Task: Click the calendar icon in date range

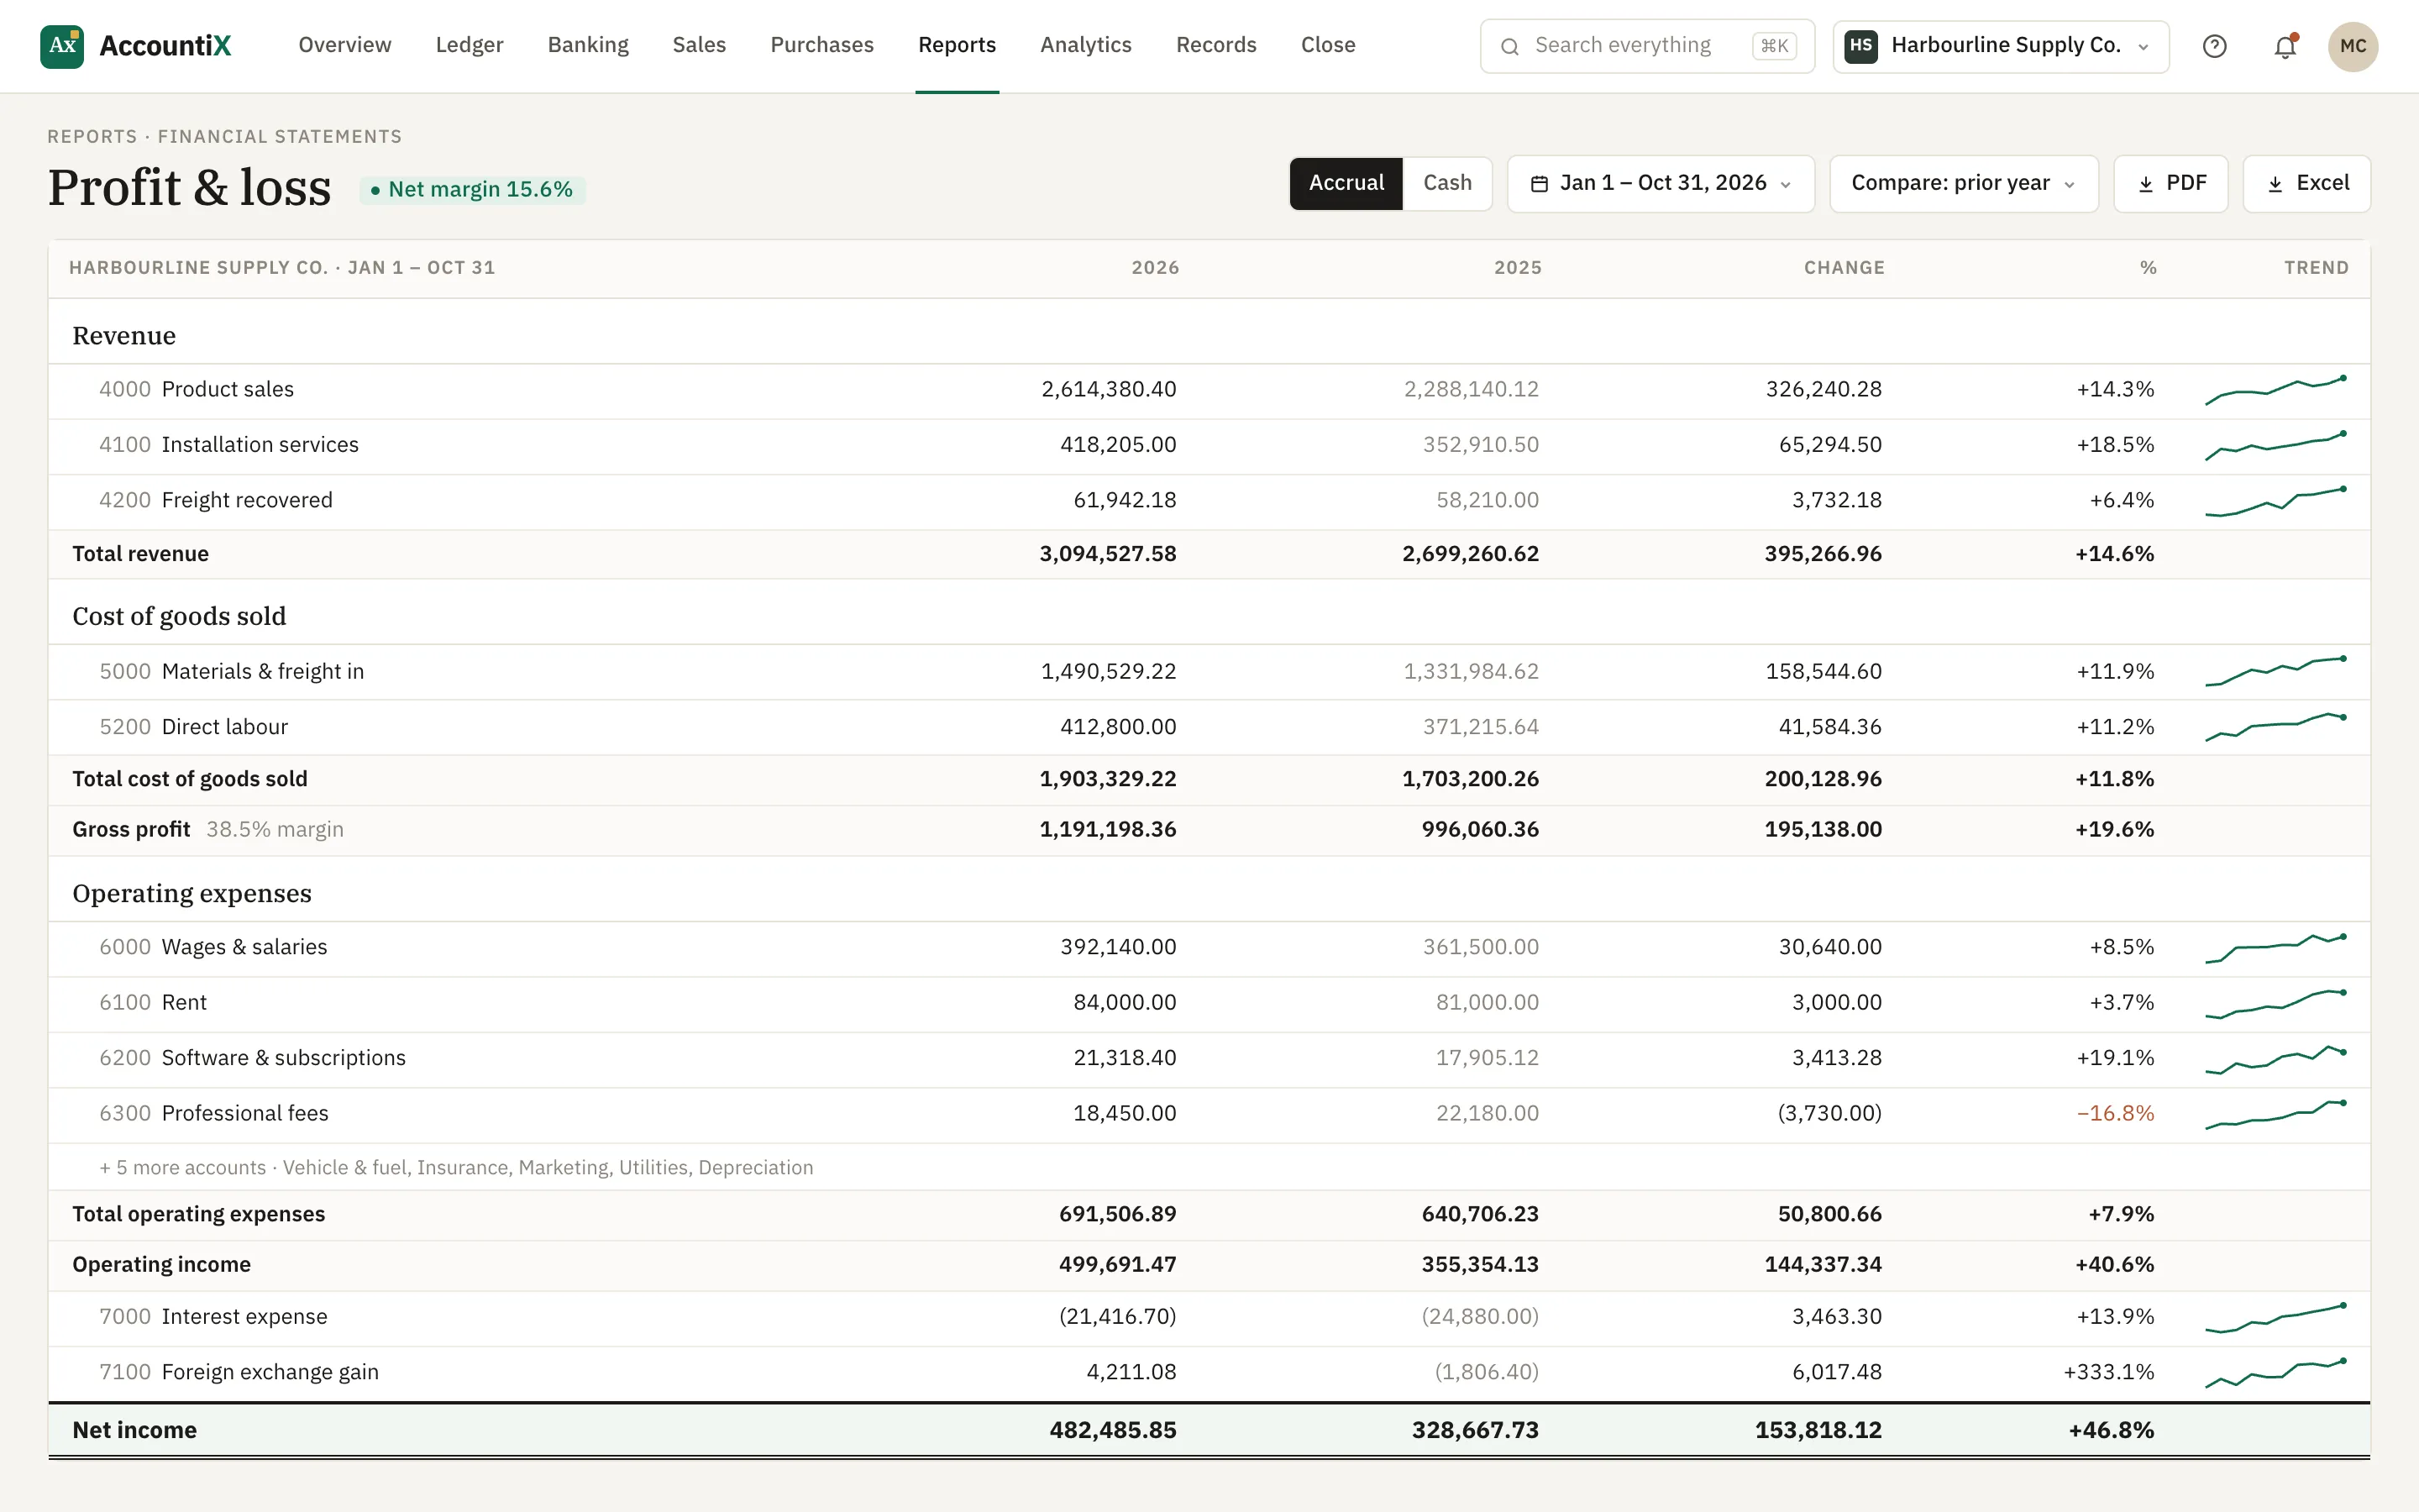Action: [x=1540, y=184]
